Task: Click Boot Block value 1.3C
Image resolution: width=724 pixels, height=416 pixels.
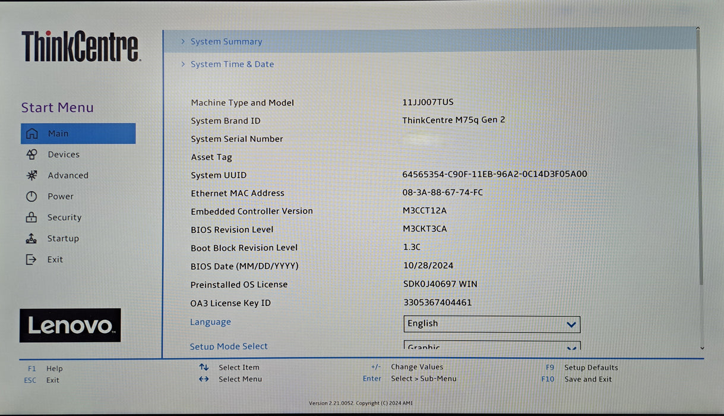Action: [x=412, y=247]
